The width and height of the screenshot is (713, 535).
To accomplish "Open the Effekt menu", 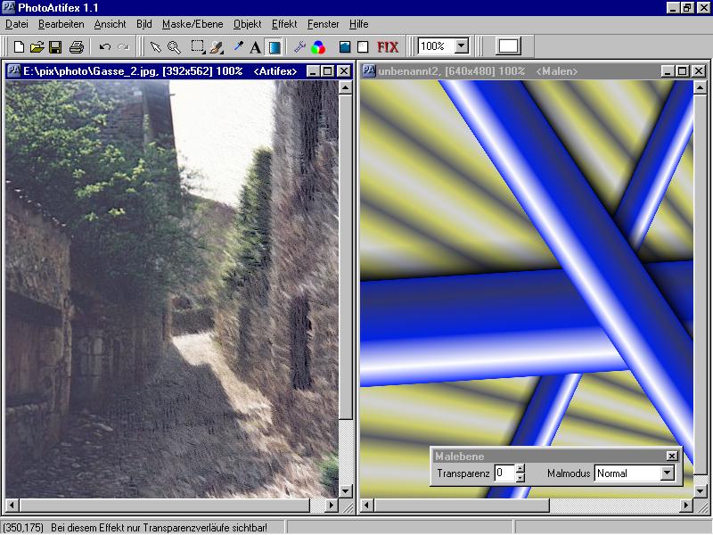I will [284, 24].
